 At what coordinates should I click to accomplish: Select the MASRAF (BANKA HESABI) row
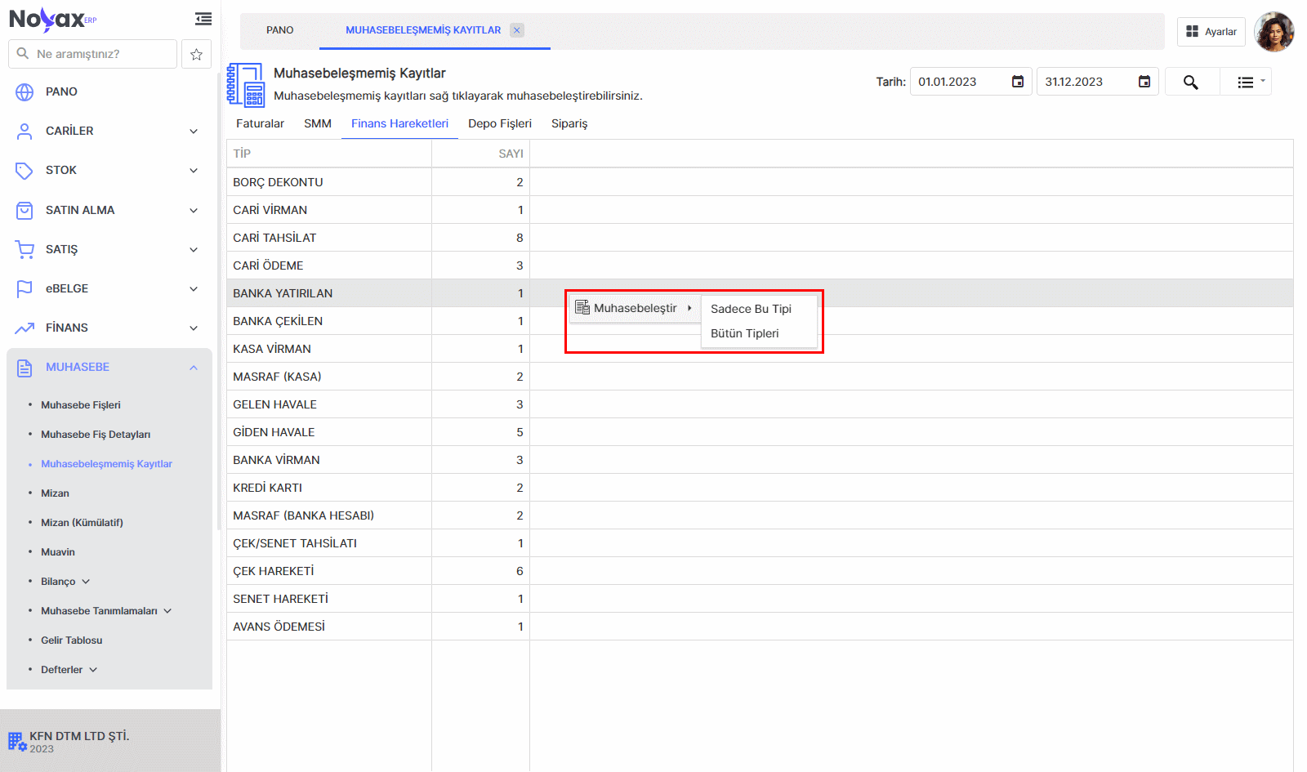[760, 515]
